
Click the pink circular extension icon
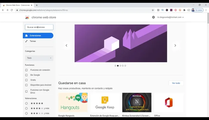(176, 10)
